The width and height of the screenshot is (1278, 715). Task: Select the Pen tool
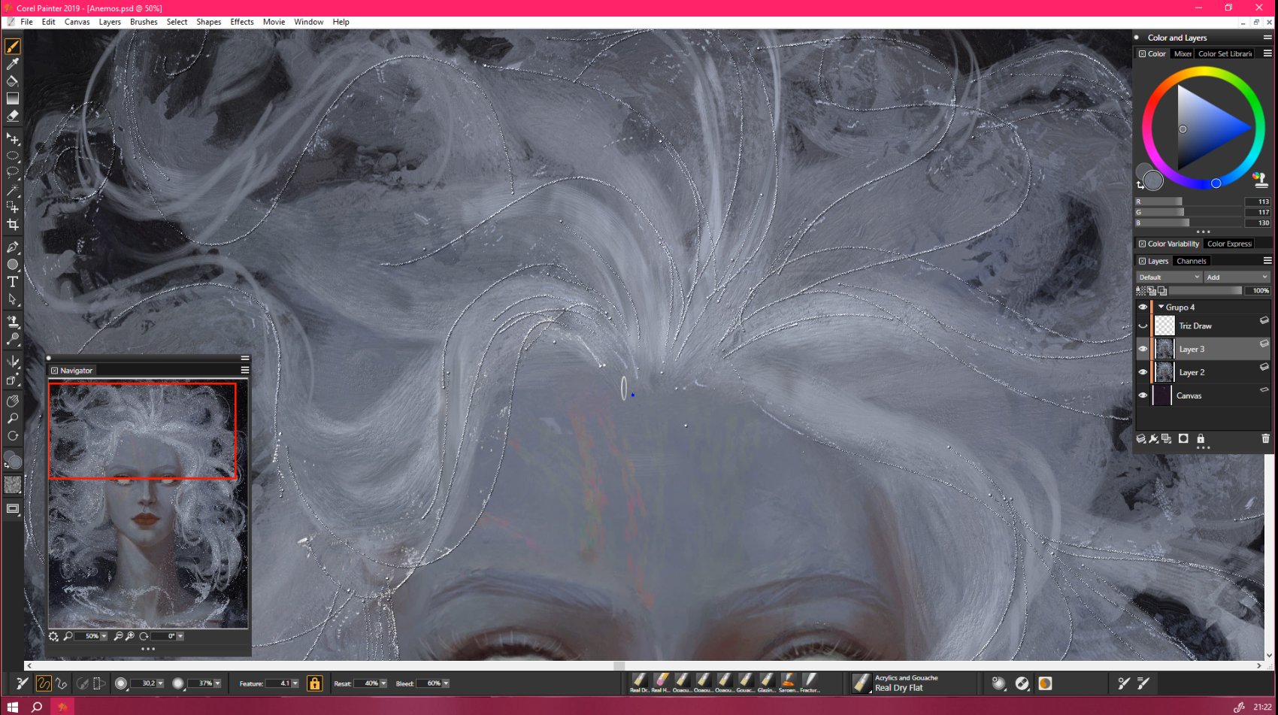pyautogui.click(x=13, y=247)
